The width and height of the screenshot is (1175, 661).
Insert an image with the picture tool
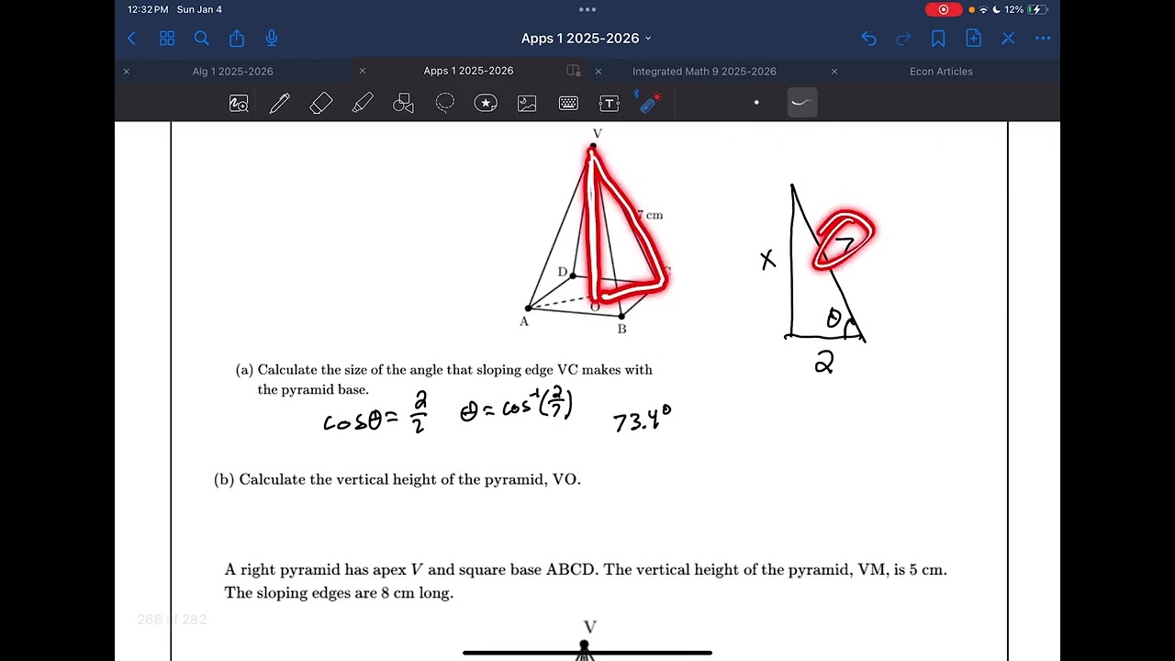pyautogui.click(x=527, y=104)
